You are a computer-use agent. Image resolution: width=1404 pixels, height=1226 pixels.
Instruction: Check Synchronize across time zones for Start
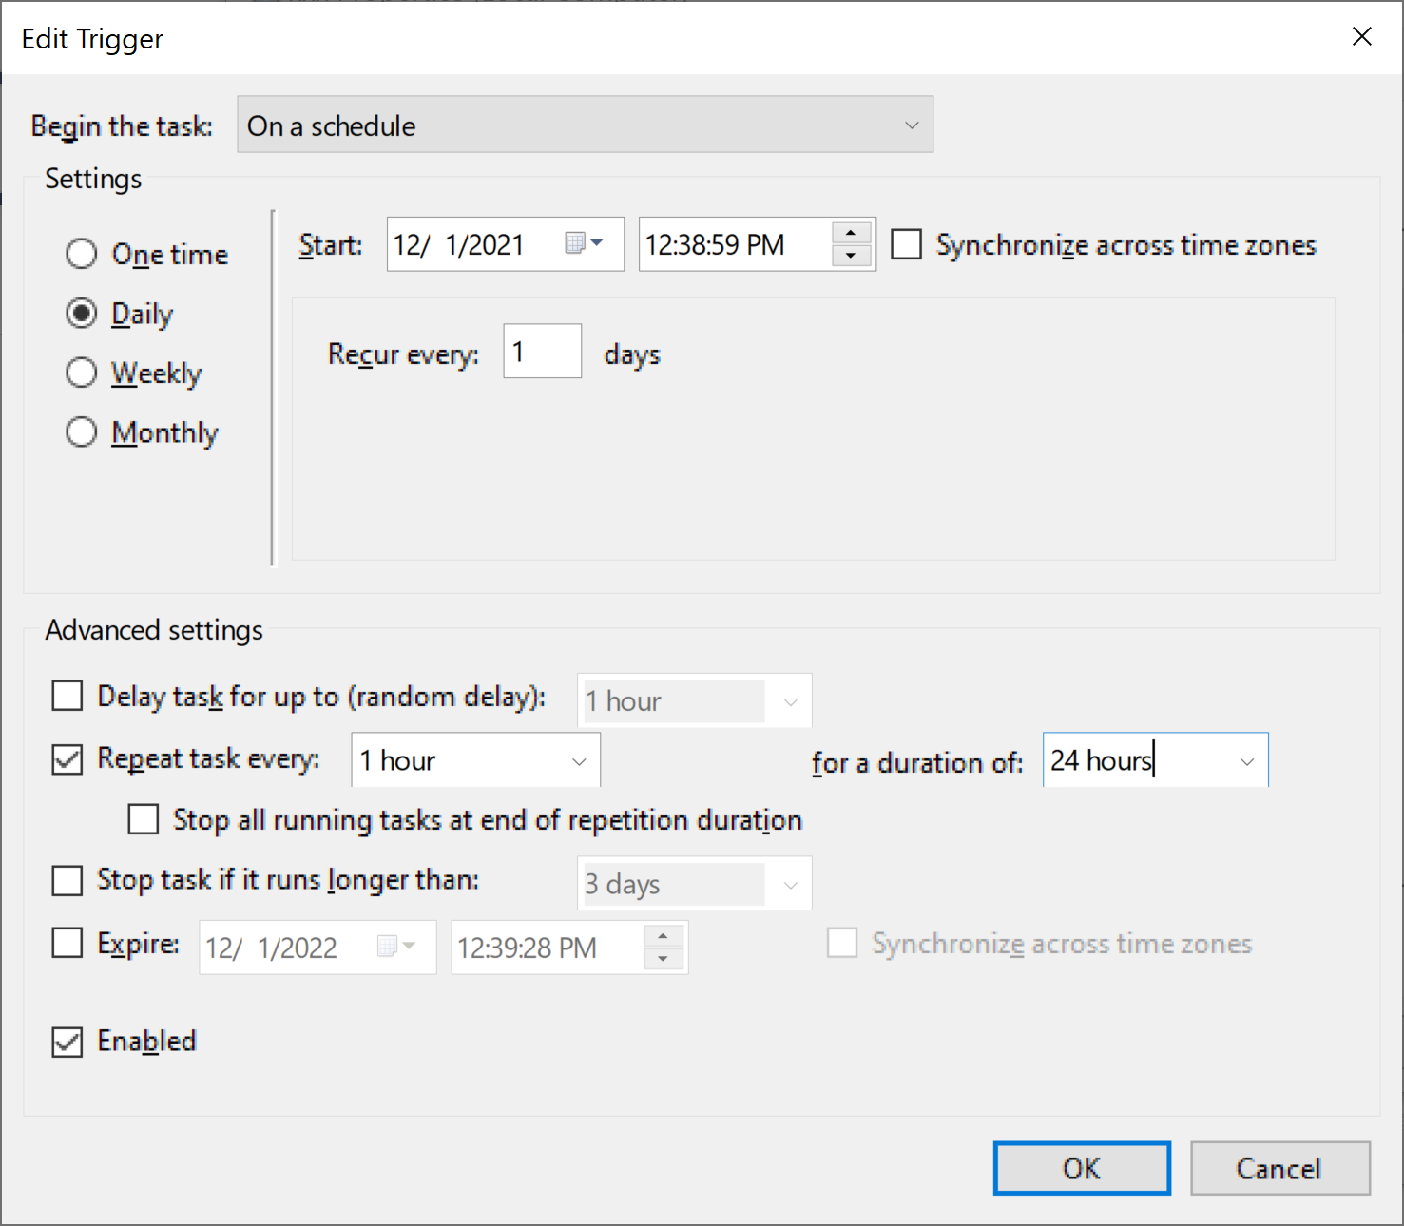click(x=906, y=244)
